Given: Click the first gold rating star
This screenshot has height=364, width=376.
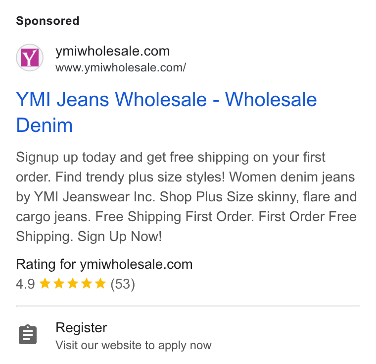Looking at the screenshot, I should pos(45,283).
